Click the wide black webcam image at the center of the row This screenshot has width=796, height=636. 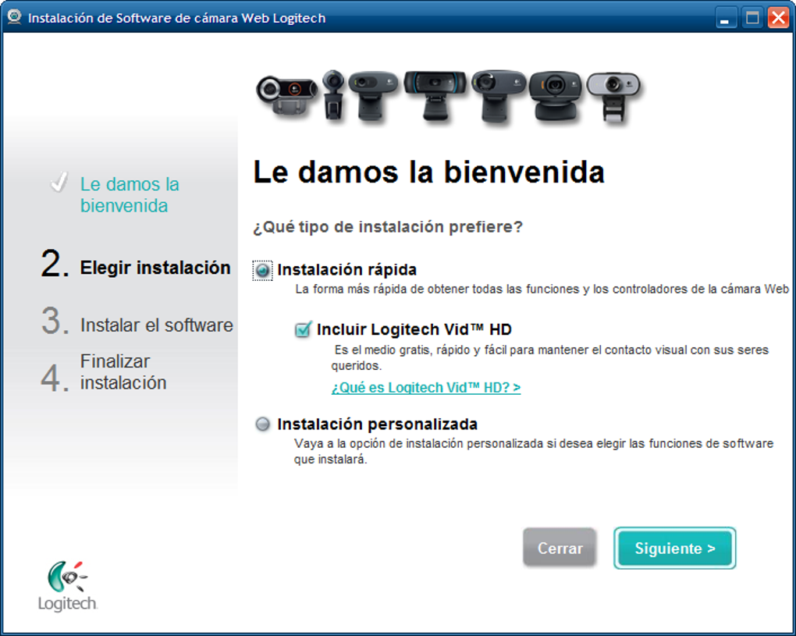tap(435, 96)
